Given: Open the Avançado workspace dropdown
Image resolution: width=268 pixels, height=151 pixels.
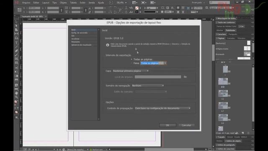Looking at the screenshot, I should pos(198,3).
